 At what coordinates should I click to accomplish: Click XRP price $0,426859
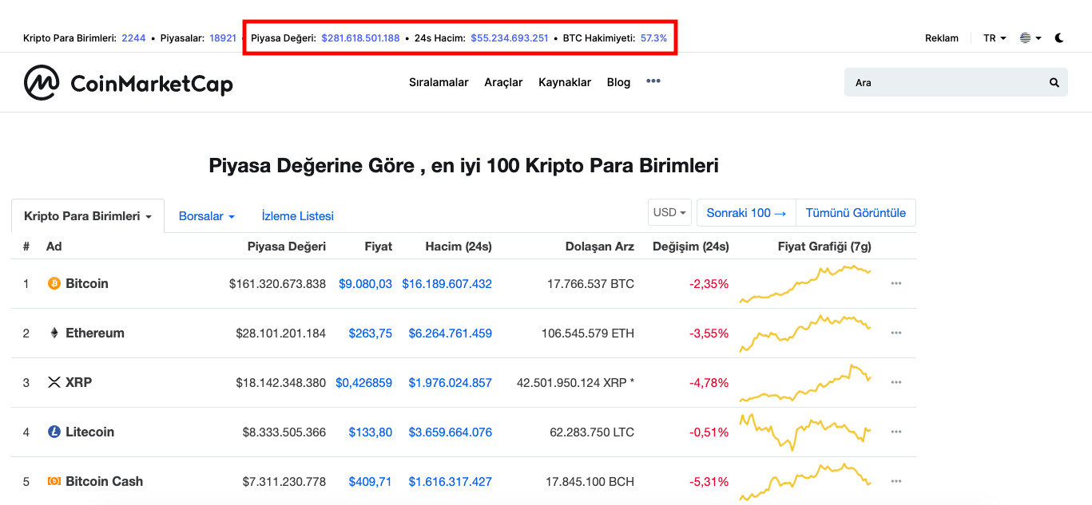[x=364, y=382]
